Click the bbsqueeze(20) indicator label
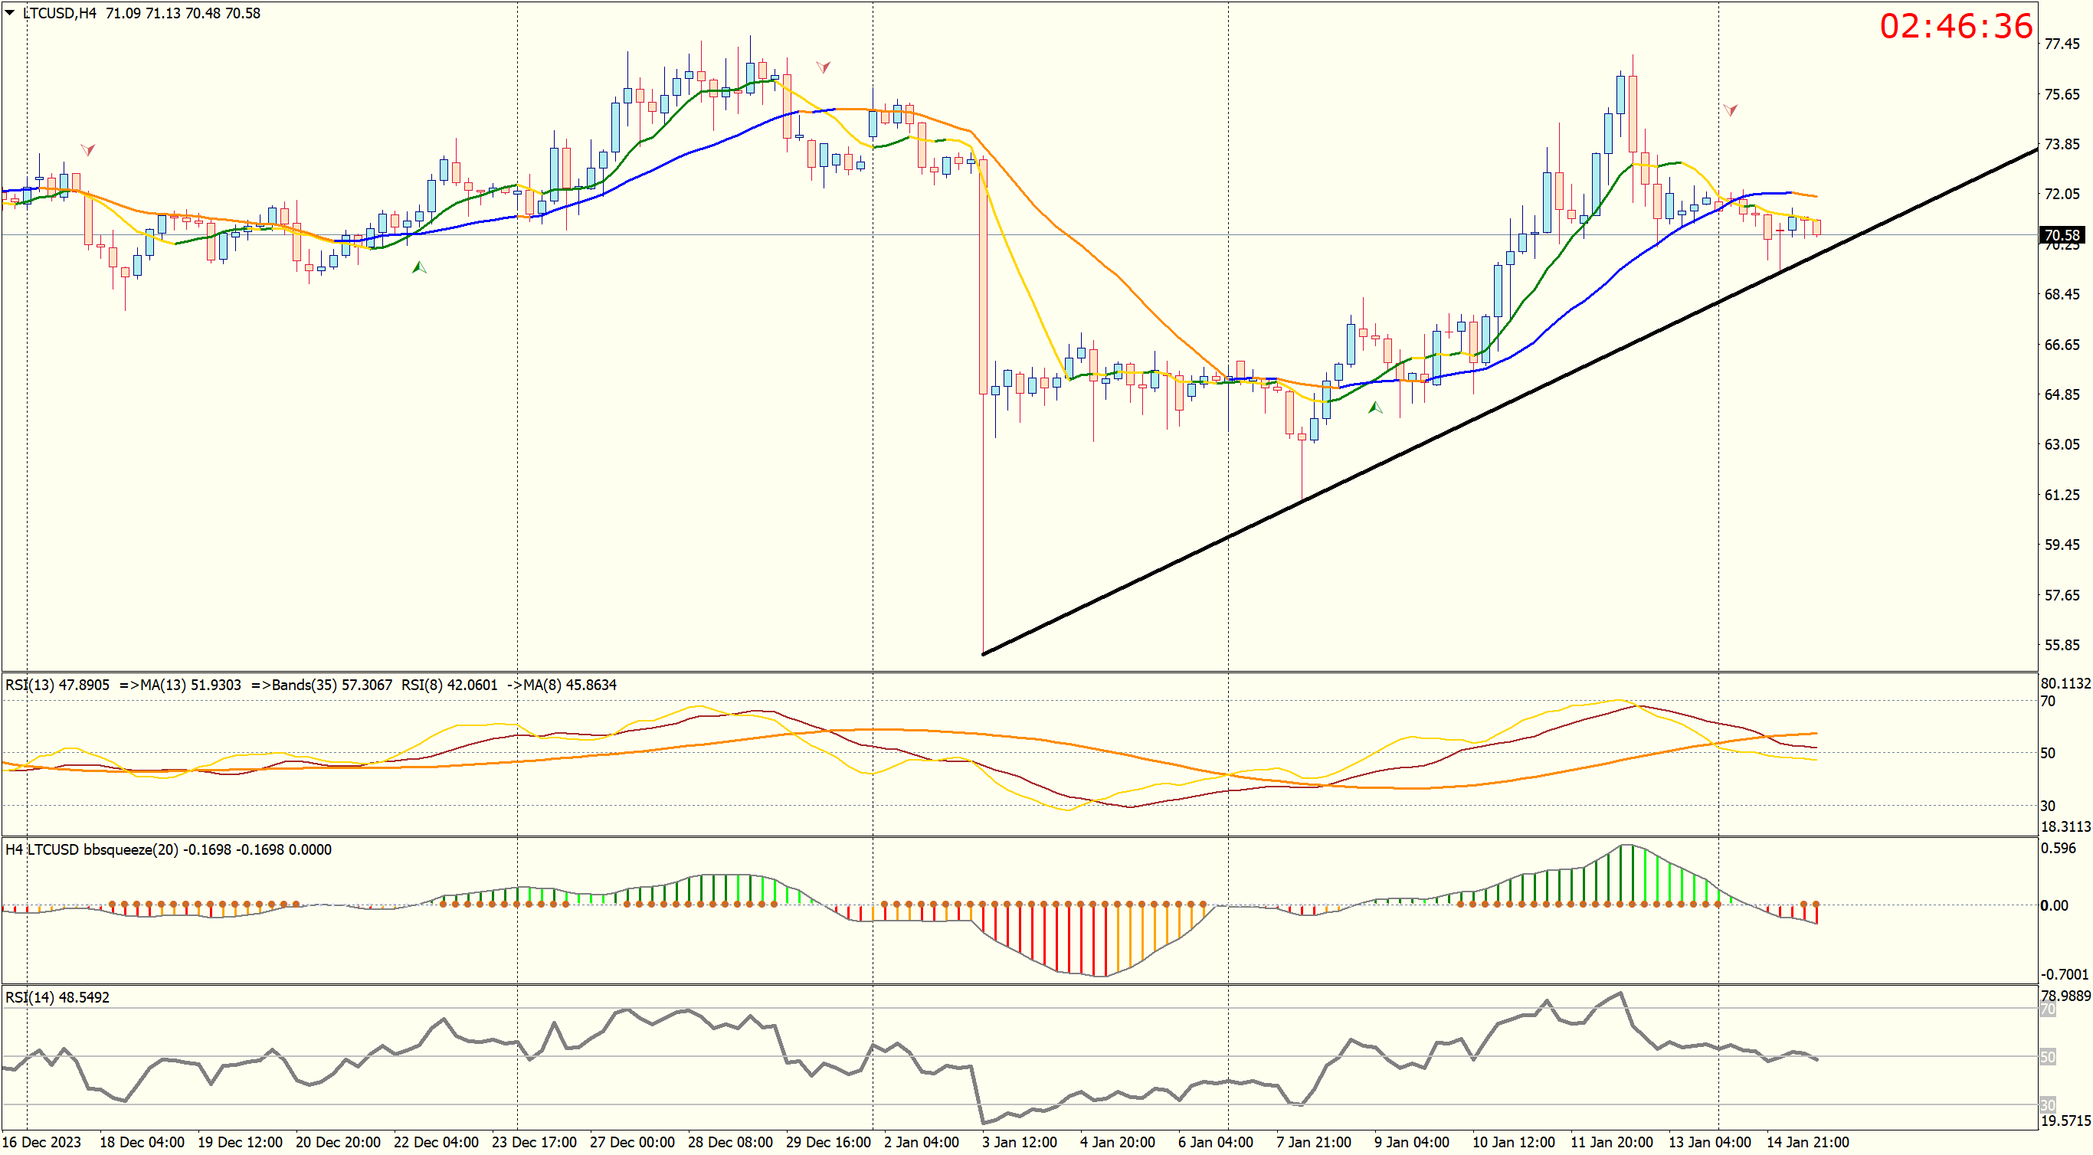 [130, 849]
